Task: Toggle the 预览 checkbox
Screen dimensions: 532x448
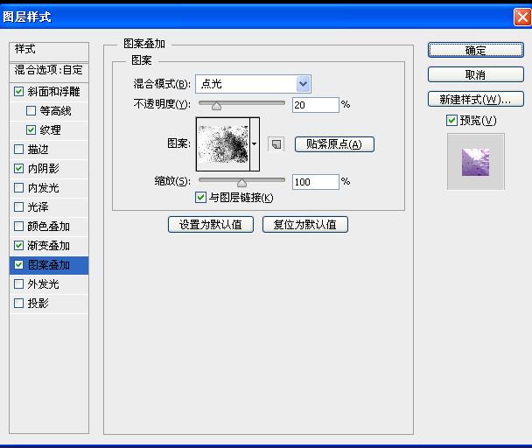Action: tap(451, 120)
